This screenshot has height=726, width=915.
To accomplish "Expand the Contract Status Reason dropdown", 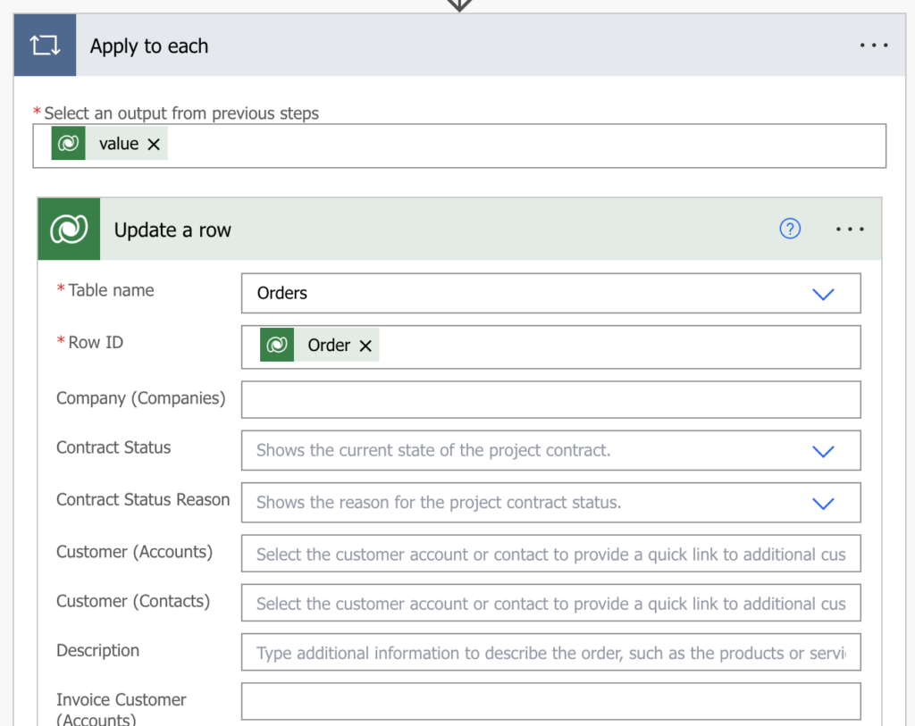I will [823, 503].
